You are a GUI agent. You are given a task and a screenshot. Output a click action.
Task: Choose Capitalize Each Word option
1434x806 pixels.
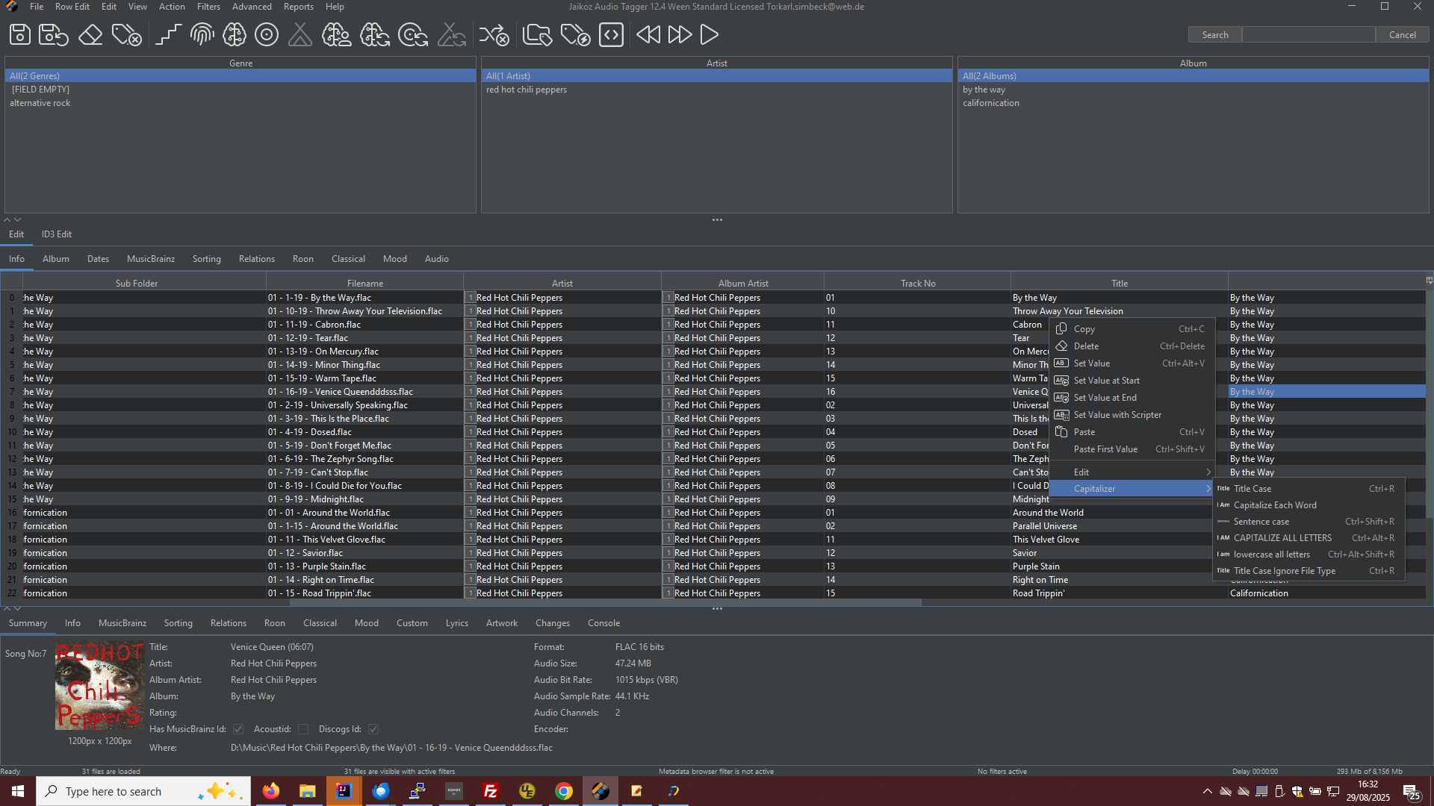(x=1309, y=505)
